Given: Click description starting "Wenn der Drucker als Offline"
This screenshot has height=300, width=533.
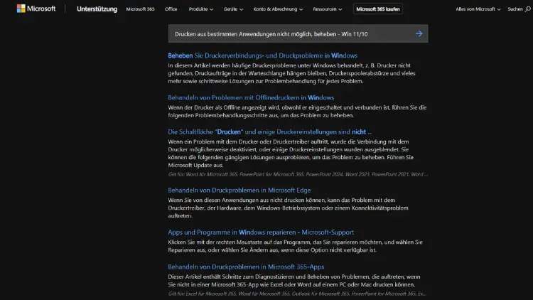Looking at the screenshot, I should (297, 111).
